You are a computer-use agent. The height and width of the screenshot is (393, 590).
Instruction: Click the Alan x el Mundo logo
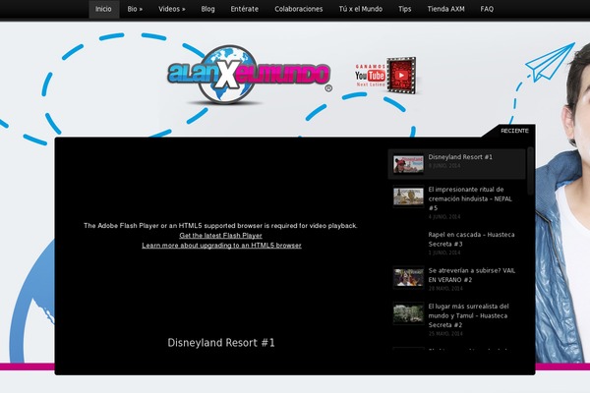249,76
